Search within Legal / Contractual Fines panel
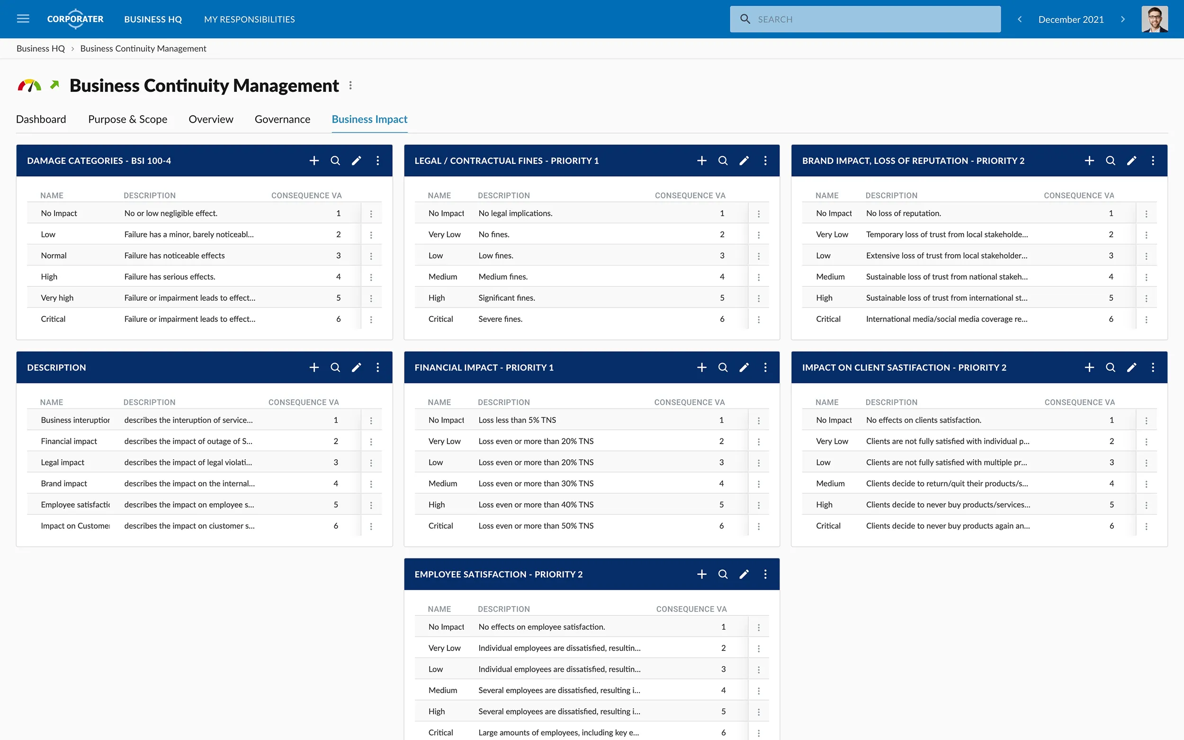The image size is (1184, 740). [x=722, y=160]
